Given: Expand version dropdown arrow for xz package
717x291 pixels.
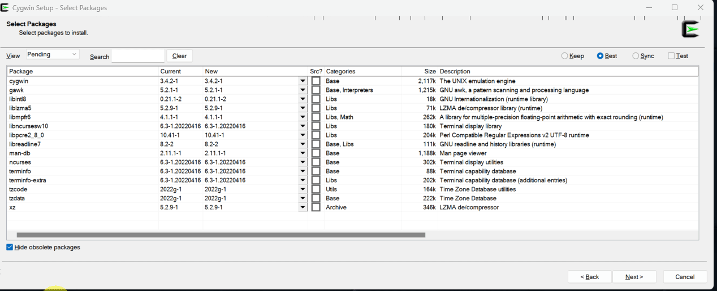Looking at the screenshot, I should (x=303, y=208).
